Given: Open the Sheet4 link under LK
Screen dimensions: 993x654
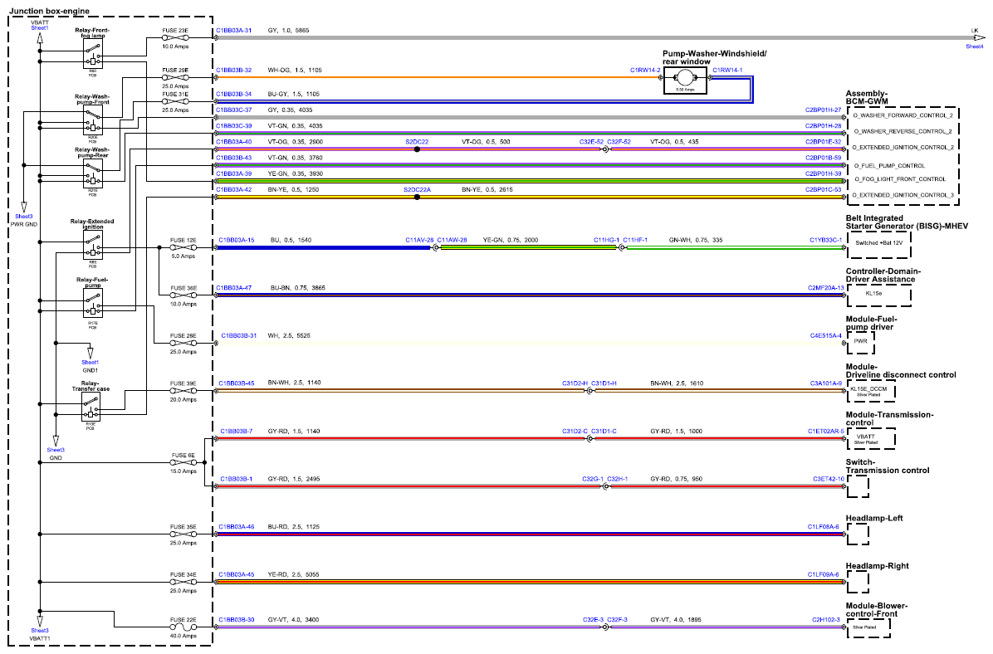Looking at the screenshot, I should 975,46.
